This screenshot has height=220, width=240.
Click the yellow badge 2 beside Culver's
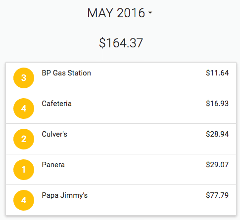[24, 139]
